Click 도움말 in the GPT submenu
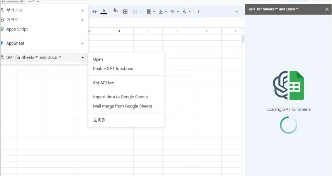The height and width of the screenshot is (176, 332). pos(126,120)
